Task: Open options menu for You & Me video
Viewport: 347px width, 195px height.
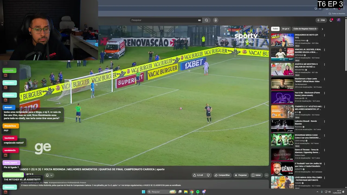Action: (x=324, y=93)
